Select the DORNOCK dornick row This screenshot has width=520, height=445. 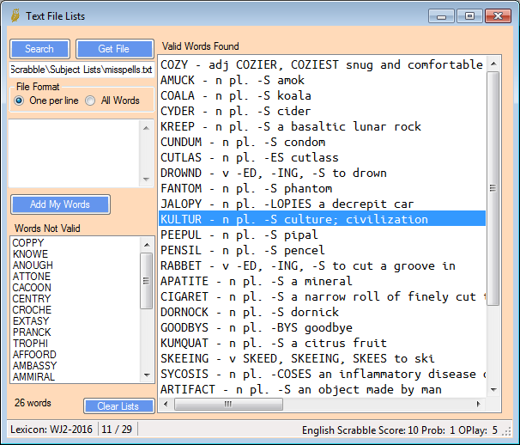click(323, 312)
